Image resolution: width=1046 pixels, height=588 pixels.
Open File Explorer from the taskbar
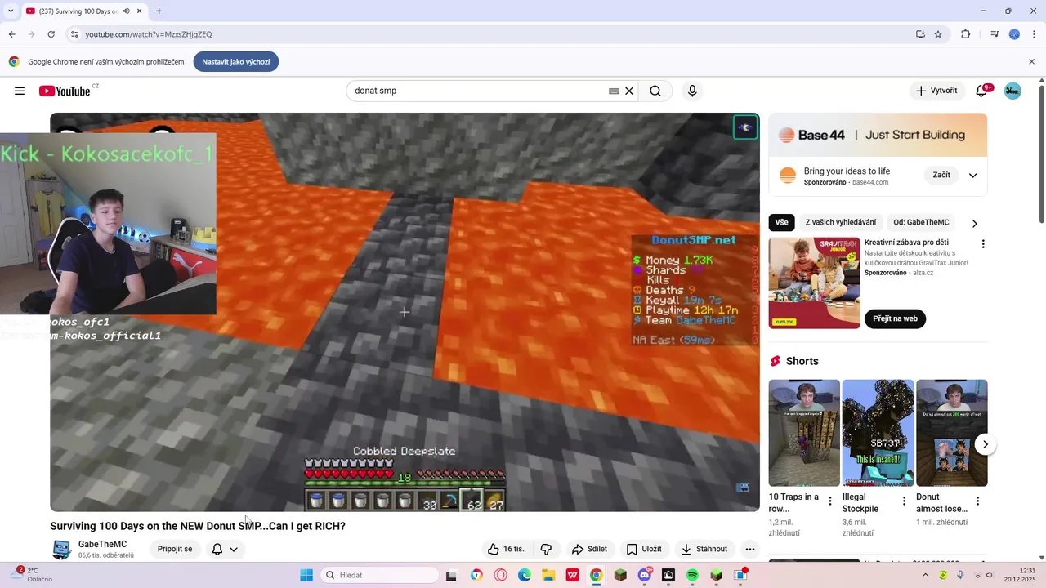tap(548, 575)
